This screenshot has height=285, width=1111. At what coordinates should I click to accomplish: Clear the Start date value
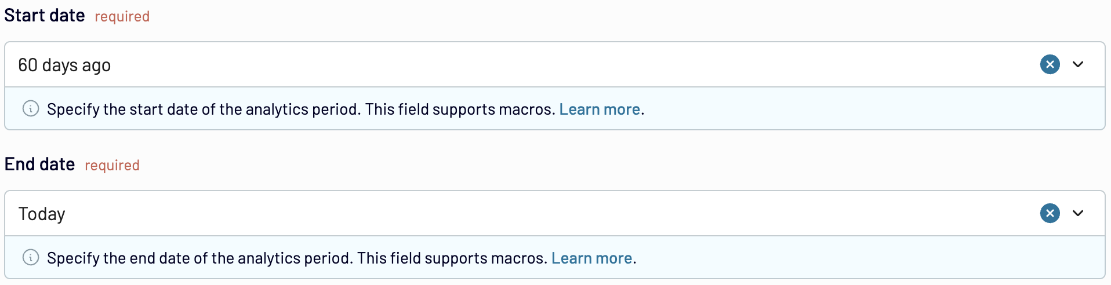1050,64
